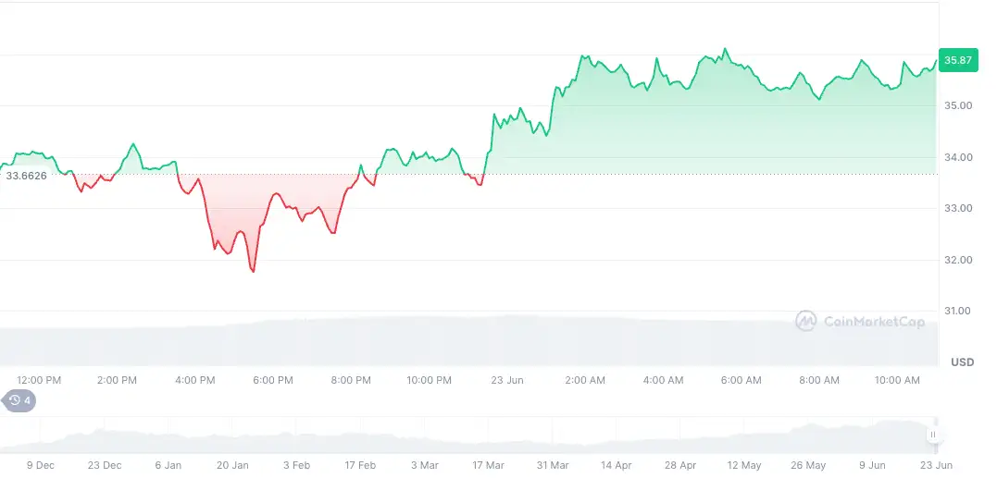
Task: Click the green 35.87 current price tag
Action: [957, 60]
